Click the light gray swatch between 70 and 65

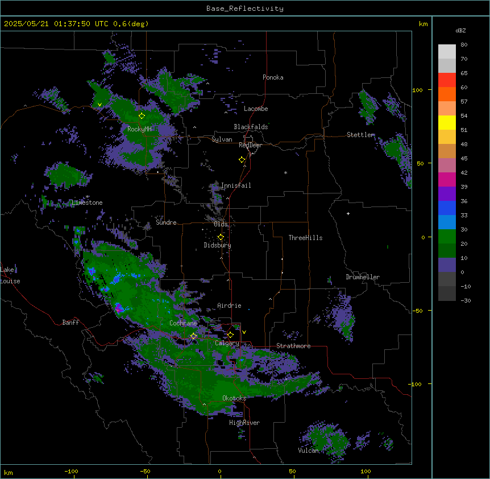click(x=447, y=65)
